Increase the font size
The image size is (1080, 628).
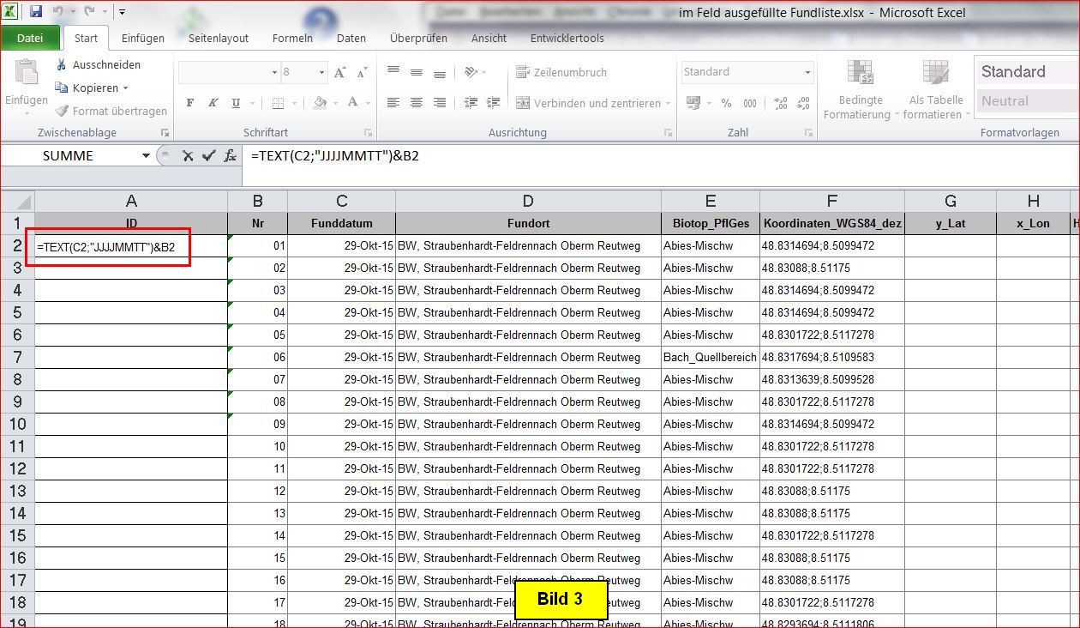point(340,73)
